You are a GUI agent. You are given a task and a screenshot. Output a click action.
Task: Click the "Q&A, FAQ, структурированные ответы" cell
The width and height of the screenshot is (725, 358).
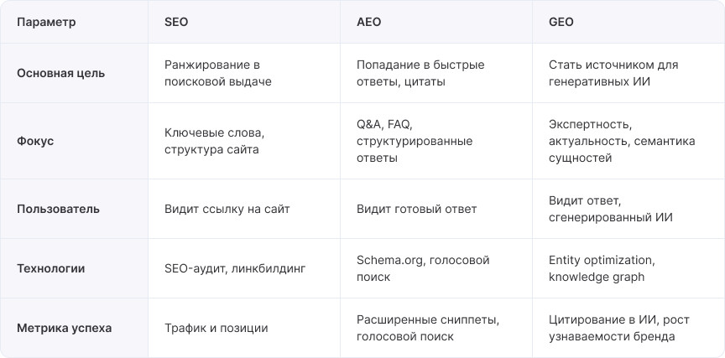[x=415, y=141]
